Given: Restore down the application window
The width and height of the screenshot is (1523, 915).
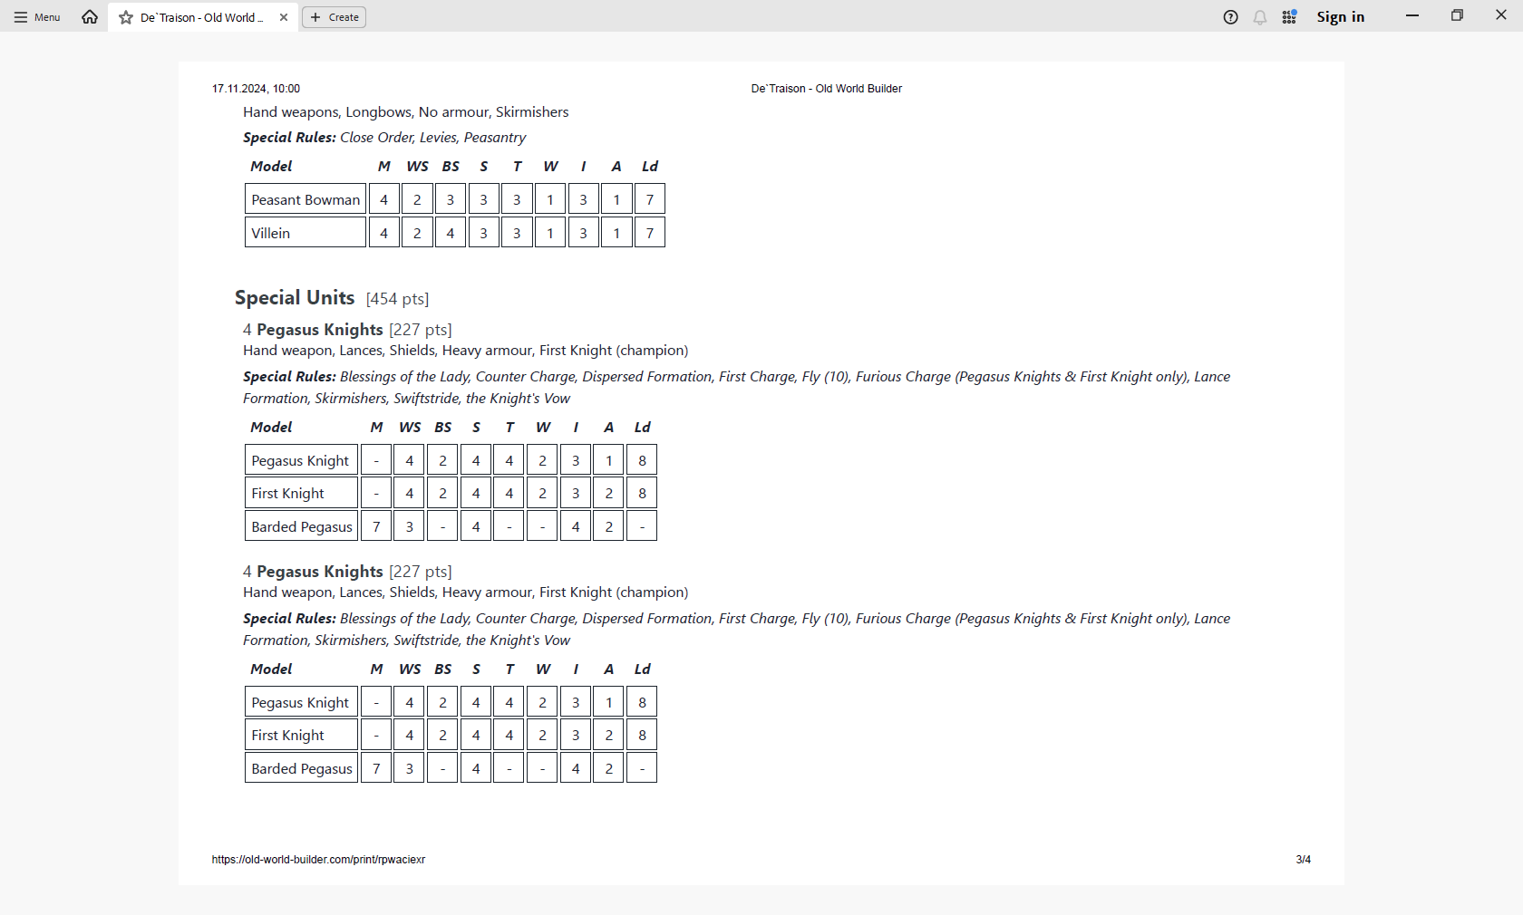Looking at the screenshot, I should coord(1457,16).
